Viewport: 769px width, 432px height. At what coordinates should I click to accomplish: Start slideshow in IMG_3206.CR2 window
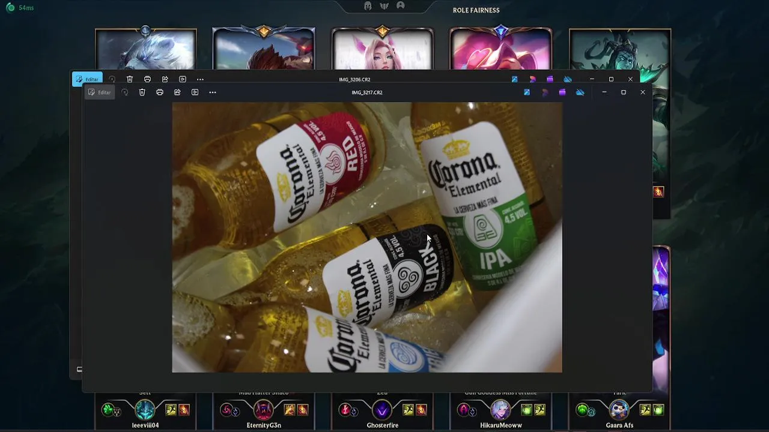(x=183, y=79)
